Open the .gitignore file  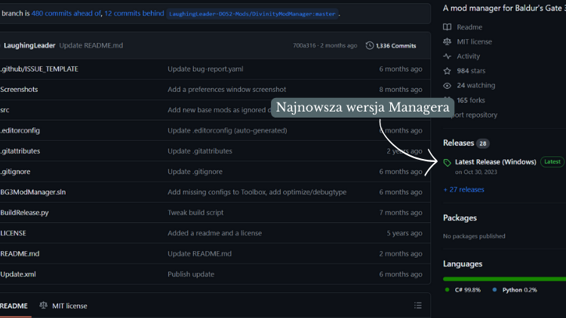point(15,172)
